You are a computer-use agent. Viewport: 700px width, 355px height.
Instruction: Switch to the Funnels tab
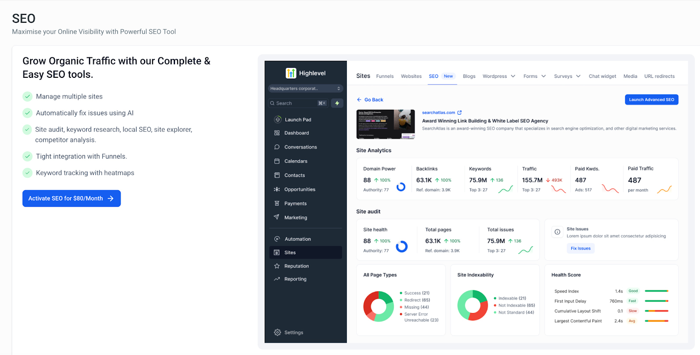(x=385, y=76)
